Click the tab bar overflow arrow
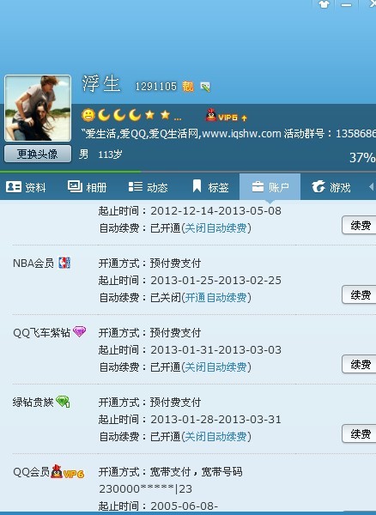376x515 pixels. pos(371,187)
